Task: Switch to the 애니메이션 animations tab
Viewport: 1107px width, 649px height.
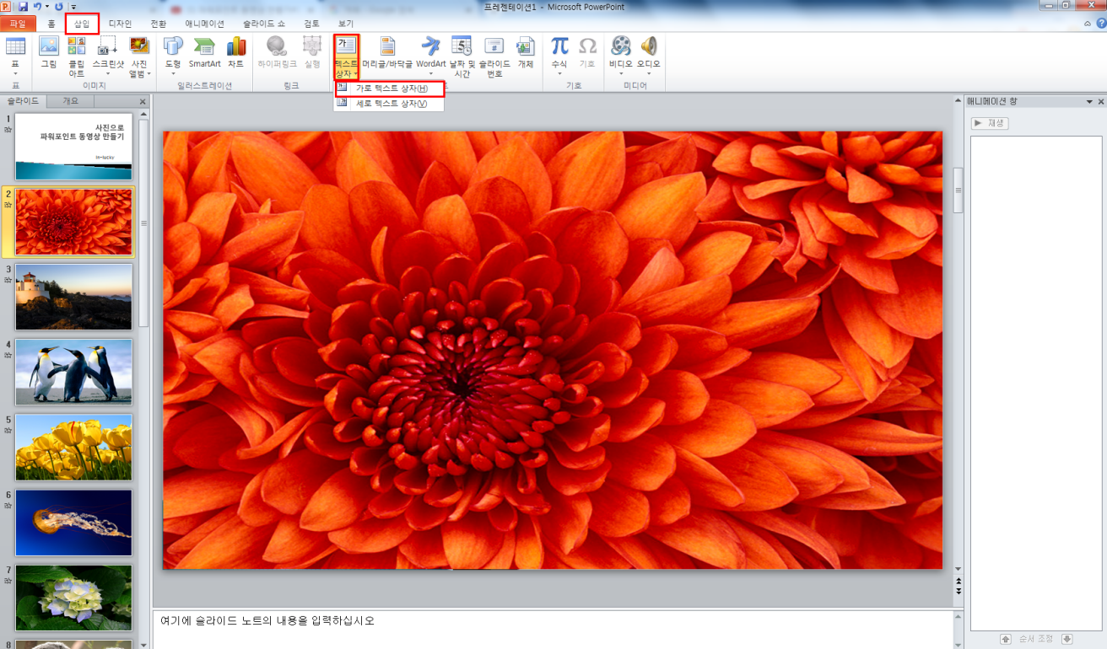Action: (x=205, y=24)
